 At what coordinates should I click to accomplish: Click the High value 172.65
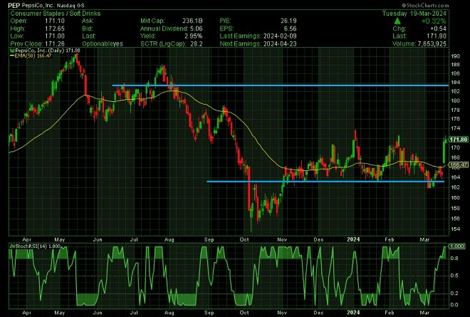[55, 28]
